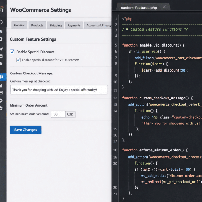Viewport: 202px width, 202px height.
Task: Click line number 12 in the gutter
Action: (115, 98)
